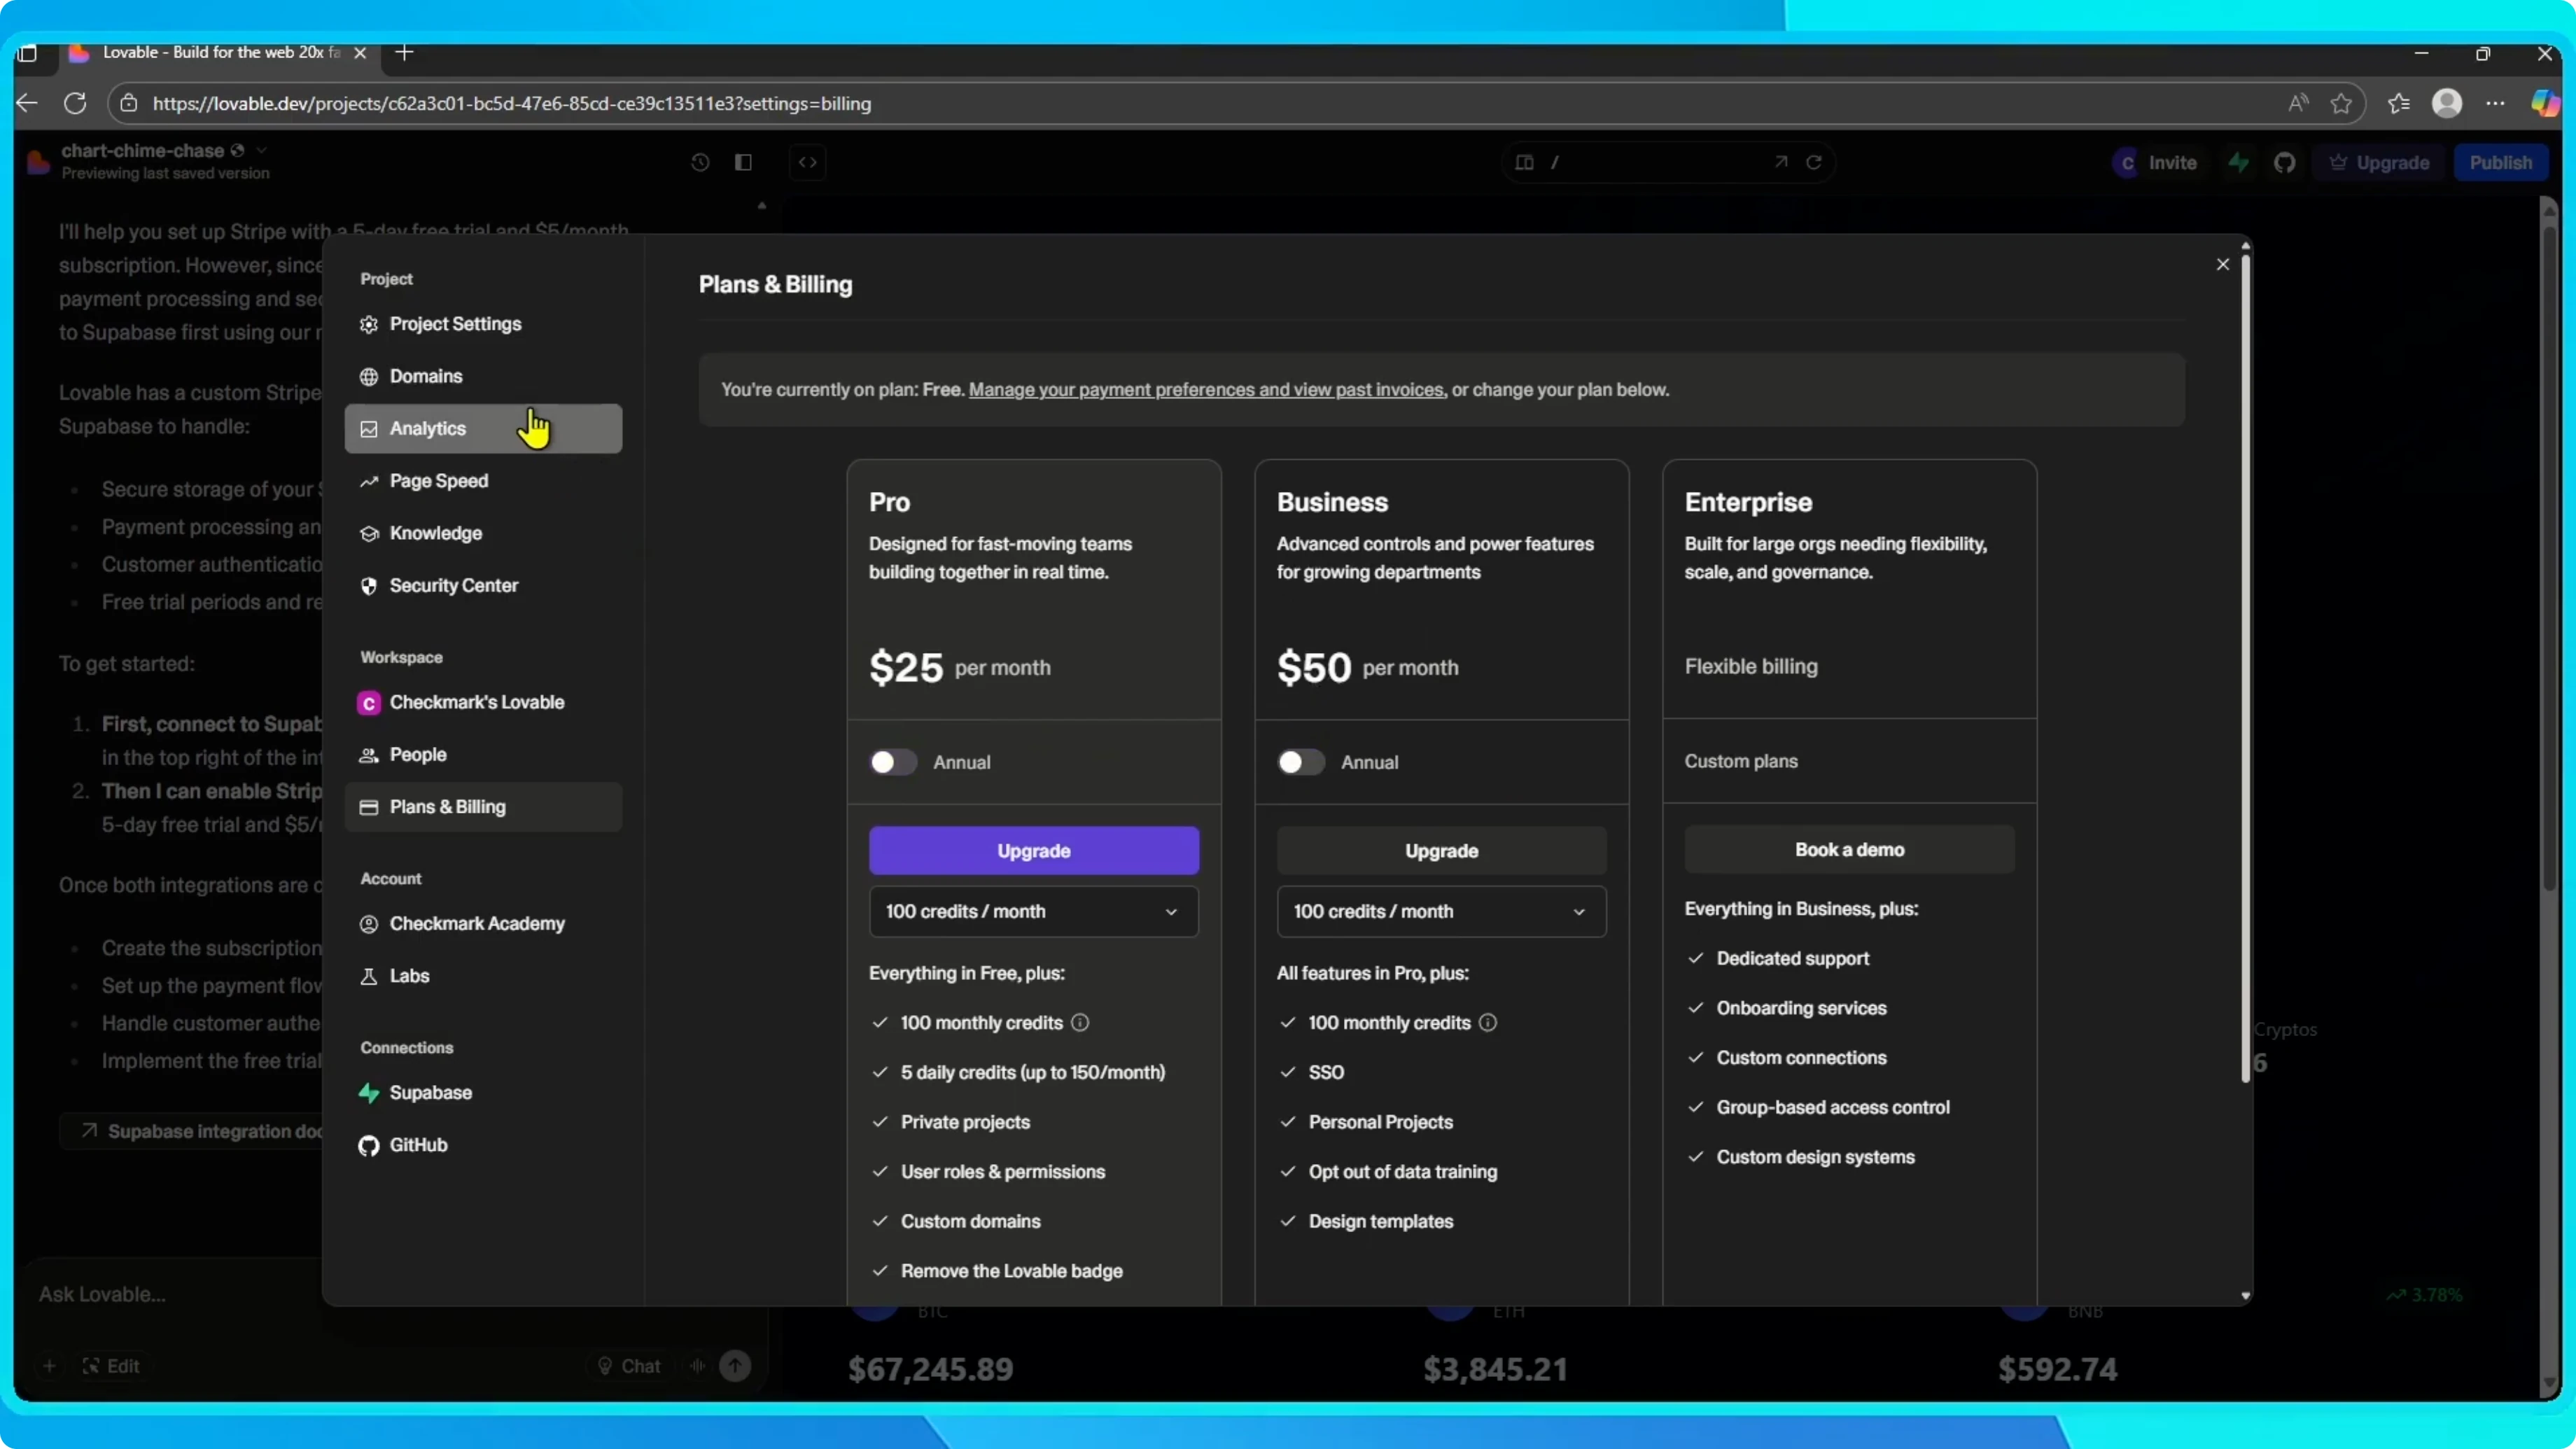
Task: Open the manage payment preferences and invoices link
Action: pyautogui.click(x=1206, y=390)
